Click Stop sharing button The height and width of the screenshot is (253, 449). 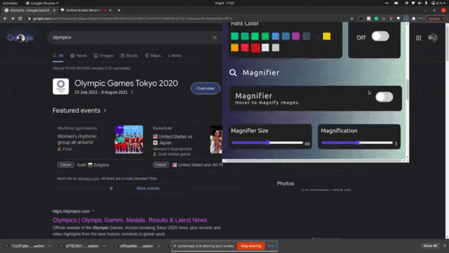(x=251, y=246)
